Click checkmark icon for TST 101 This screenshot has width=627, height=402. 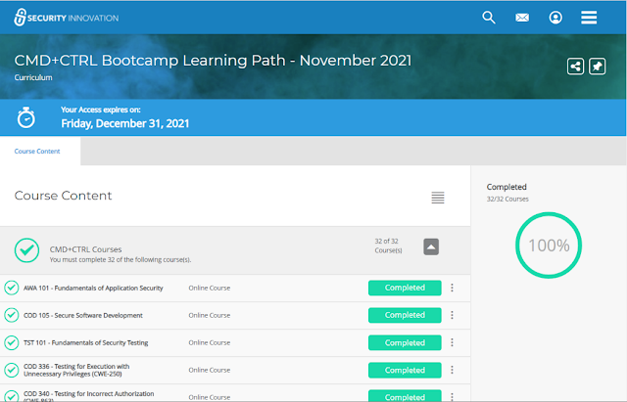point(12,342)
